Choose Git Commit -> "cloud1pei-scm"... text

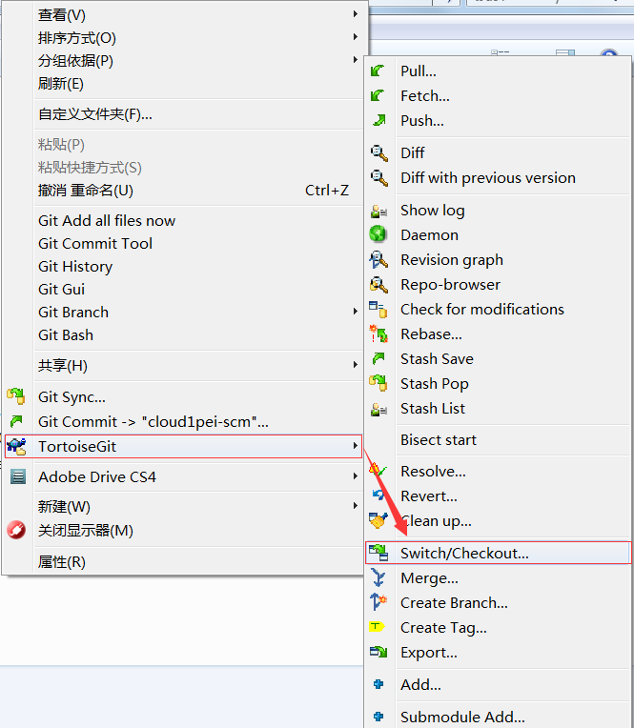tap(153, 421)
